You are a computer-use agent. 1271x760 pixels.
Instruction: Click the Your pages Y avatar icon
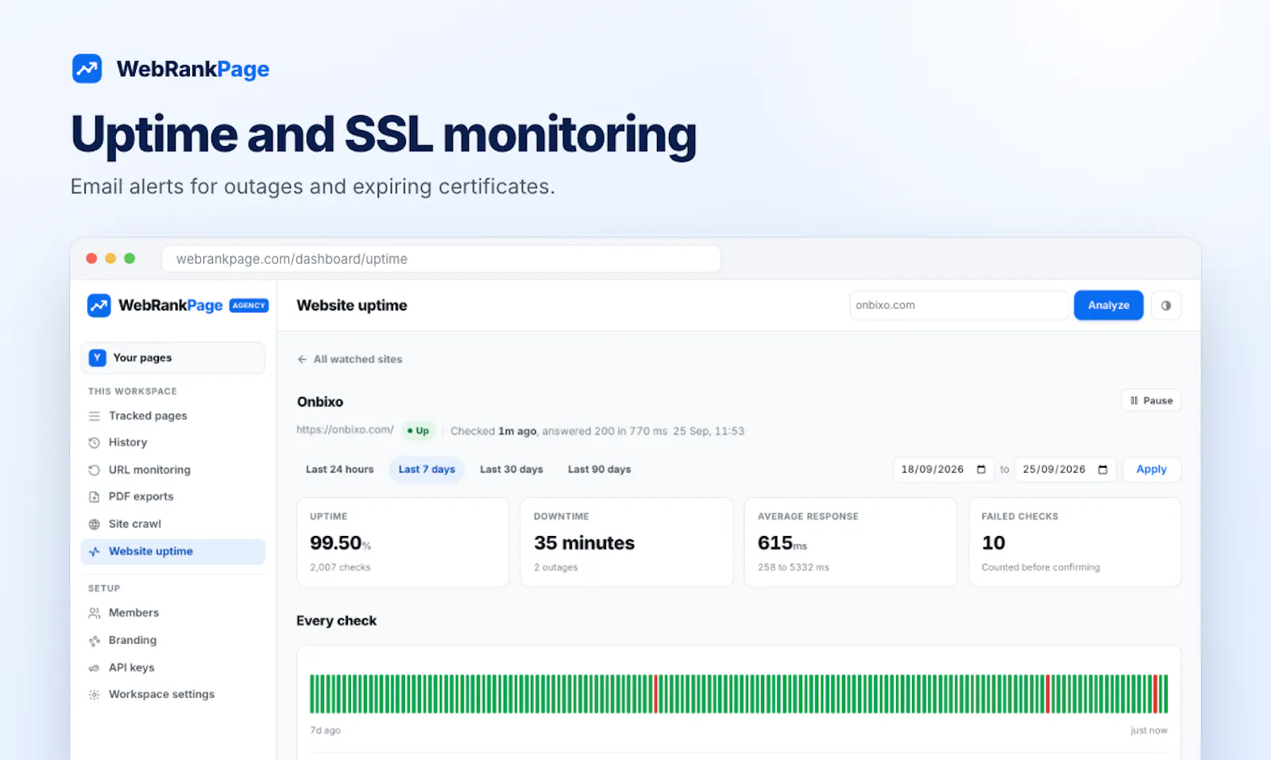97,358
